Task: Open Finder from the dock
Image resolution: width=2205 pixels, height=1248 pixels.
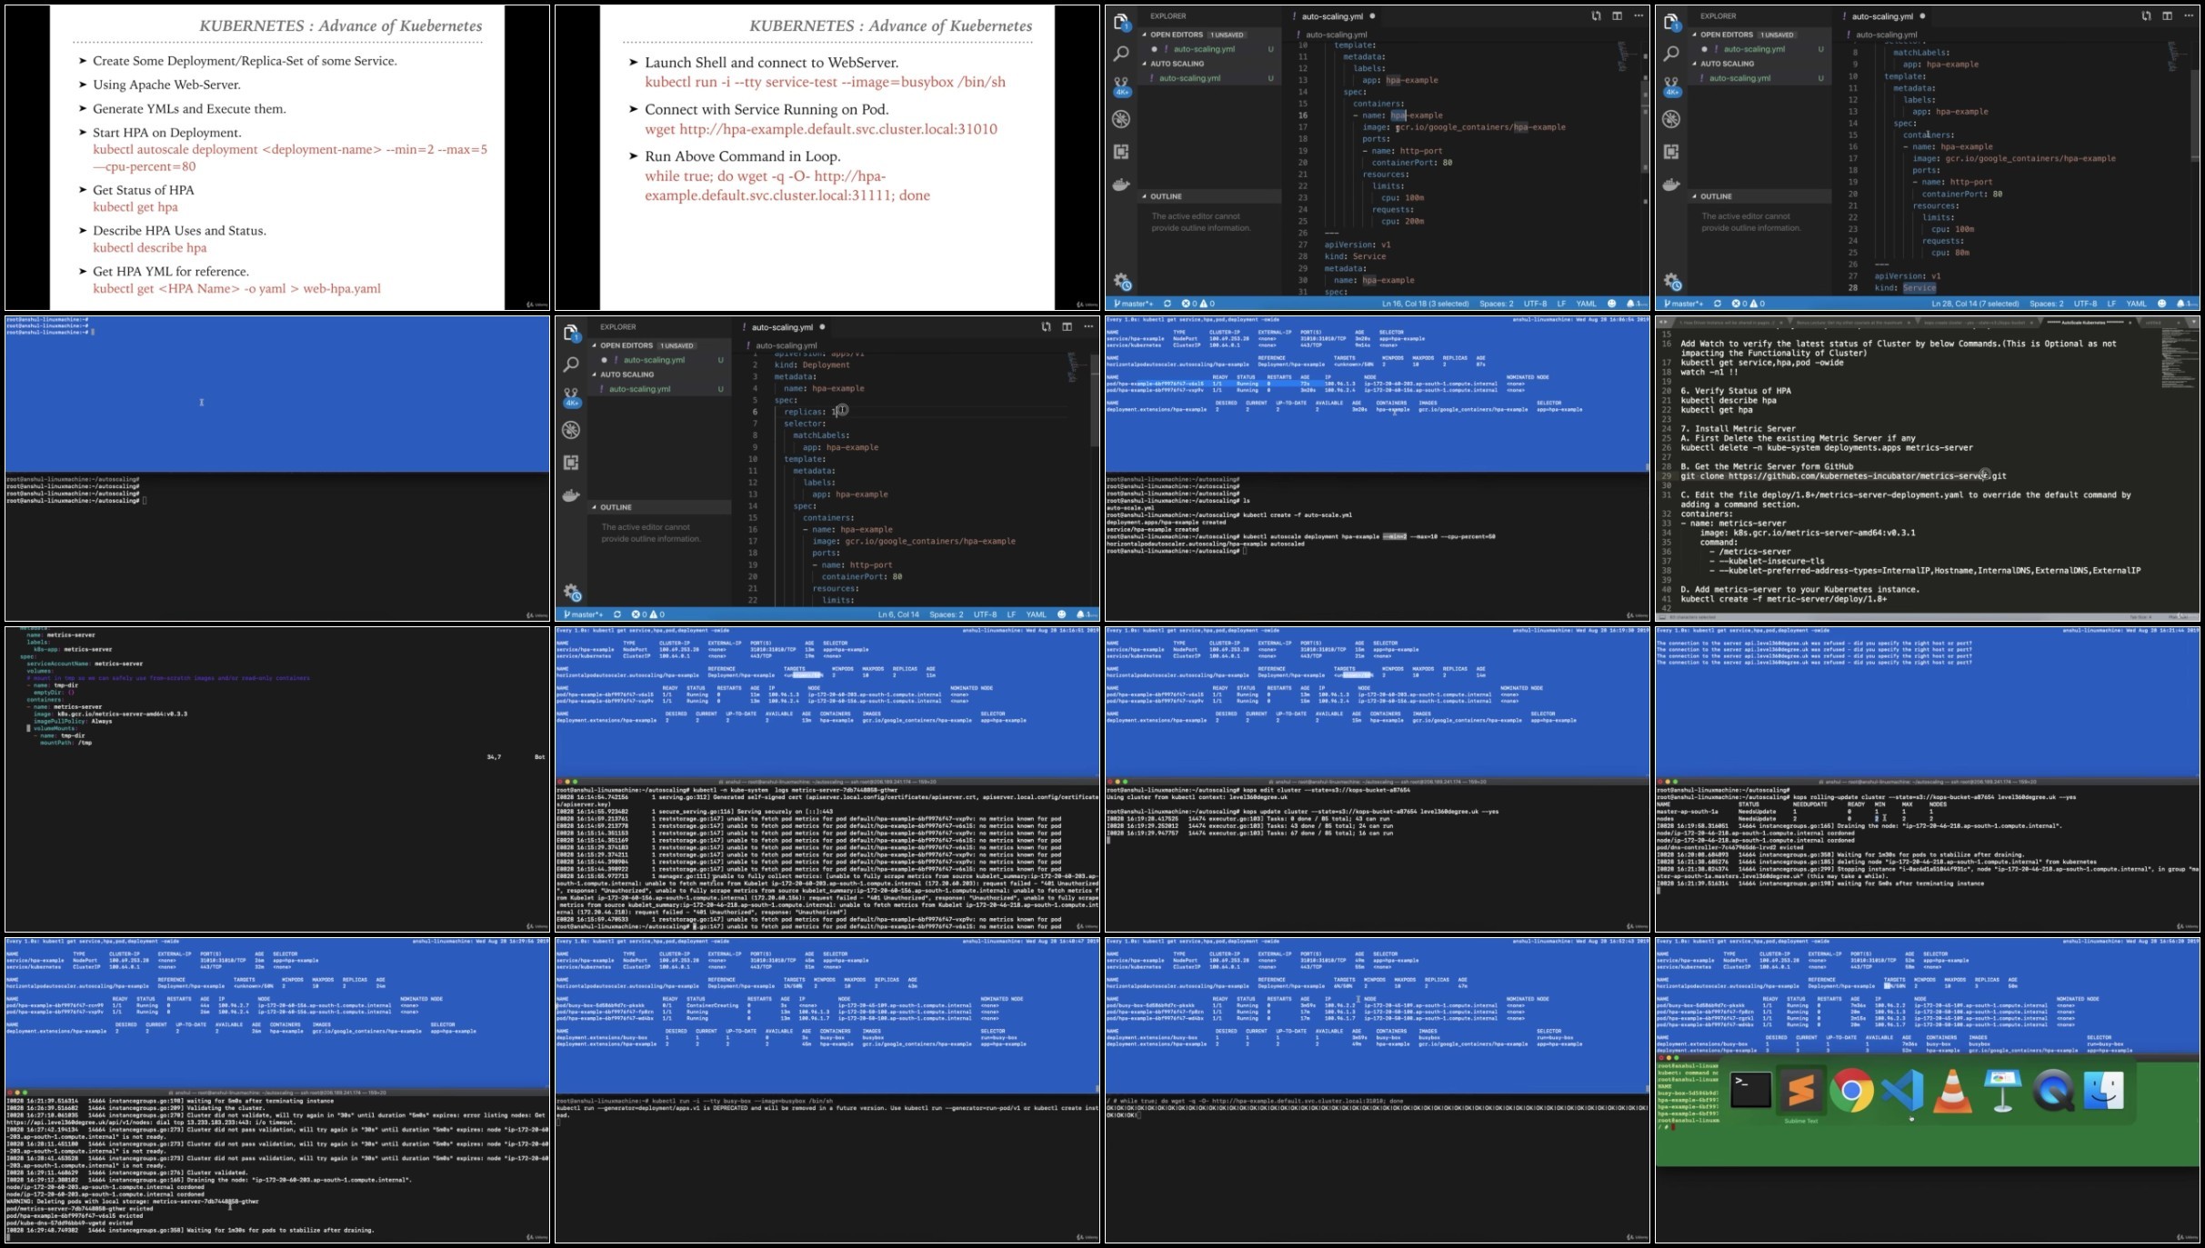Action: [x=2103, y=1090]
